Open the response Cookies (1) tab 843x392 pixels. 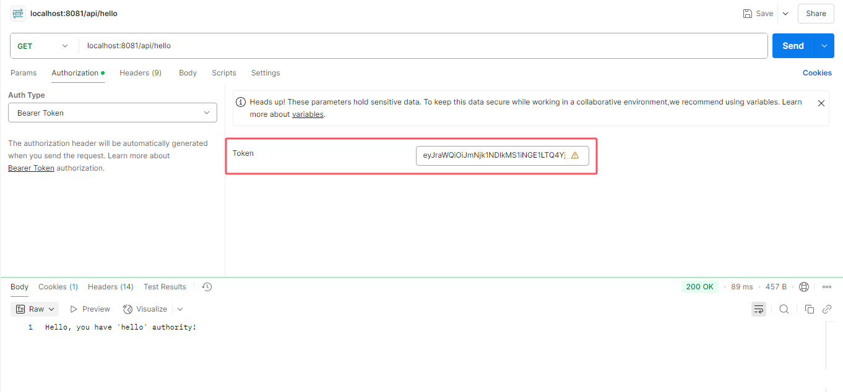58,287
